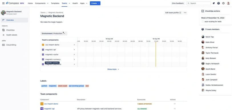Viewport: 232px width, 110px height.
Task: Open Katie Silver's avatar
Action: point(203,42)
